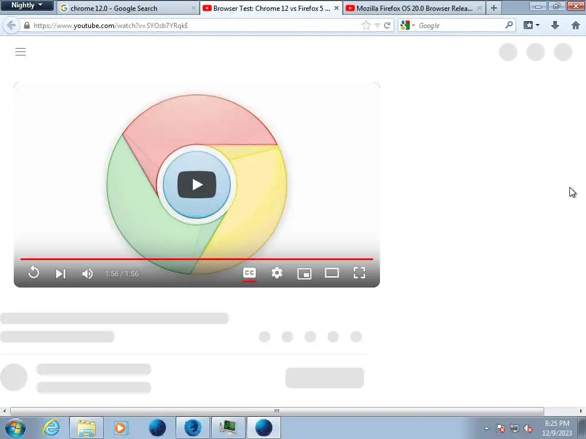Go to the home page
The height and width of the screenshot is (439, 586).
[x=576, y=25]
